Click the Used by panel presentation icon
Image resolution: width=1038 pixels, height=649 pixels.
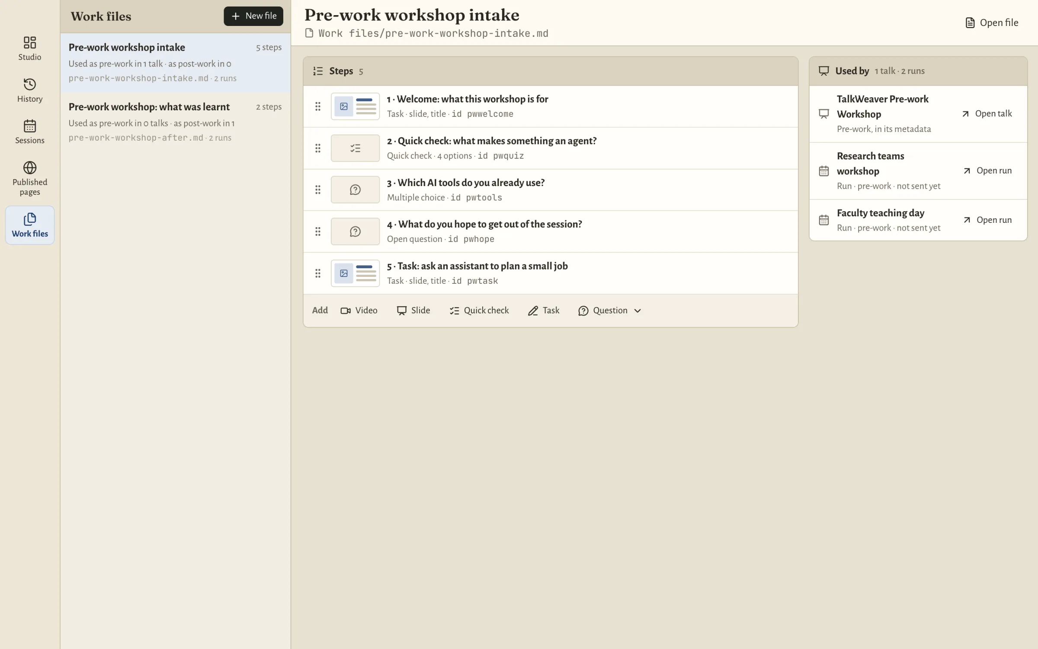tap(824, 71)
